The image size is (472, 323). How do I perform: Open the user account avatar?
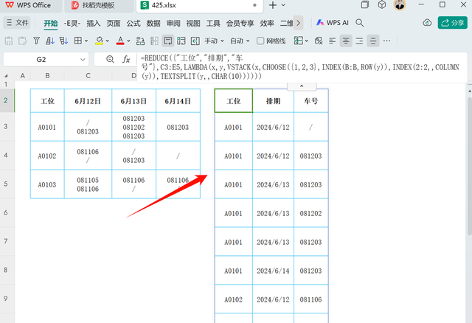point(400,5)
